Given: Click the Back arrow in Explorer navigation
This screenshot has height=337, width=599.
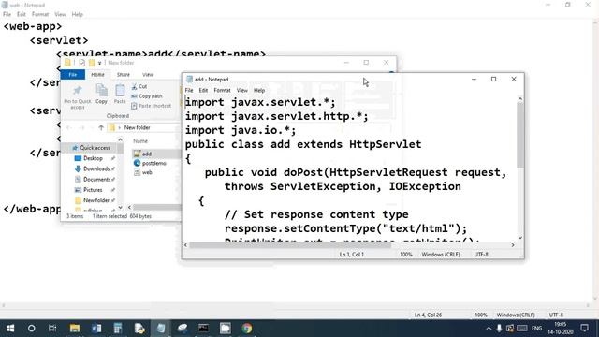Looking at the screenshot, I should [68, 127].
